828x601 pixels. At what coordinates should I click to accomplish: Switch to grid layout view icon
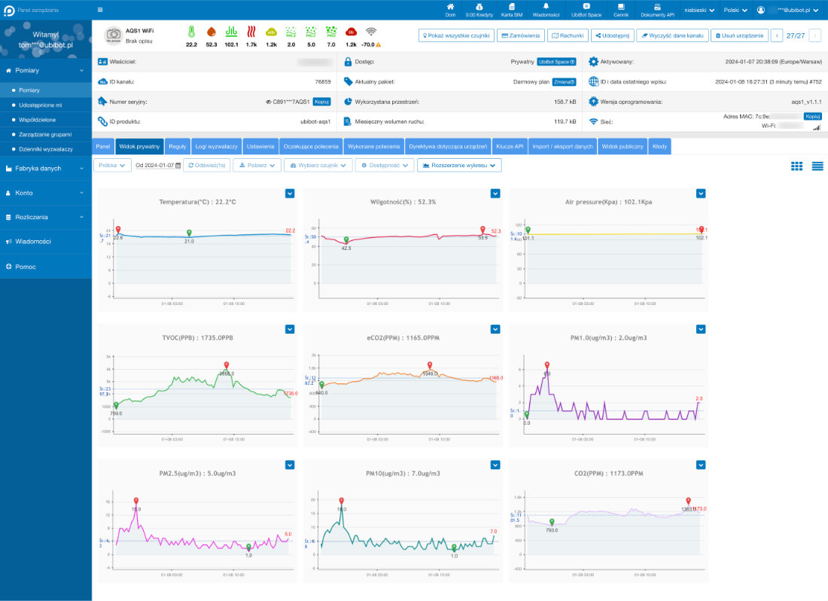[796, 166]
